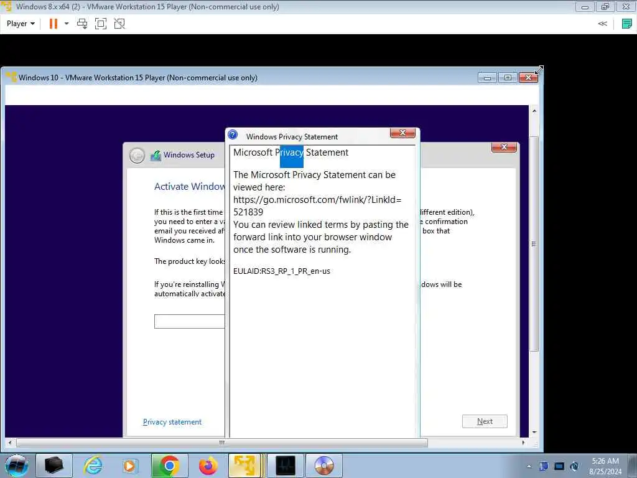The width and height of the screenshot is (637, 478).
Task: Click the fwlink URL text in dialog
Action: tap(317, 205)
